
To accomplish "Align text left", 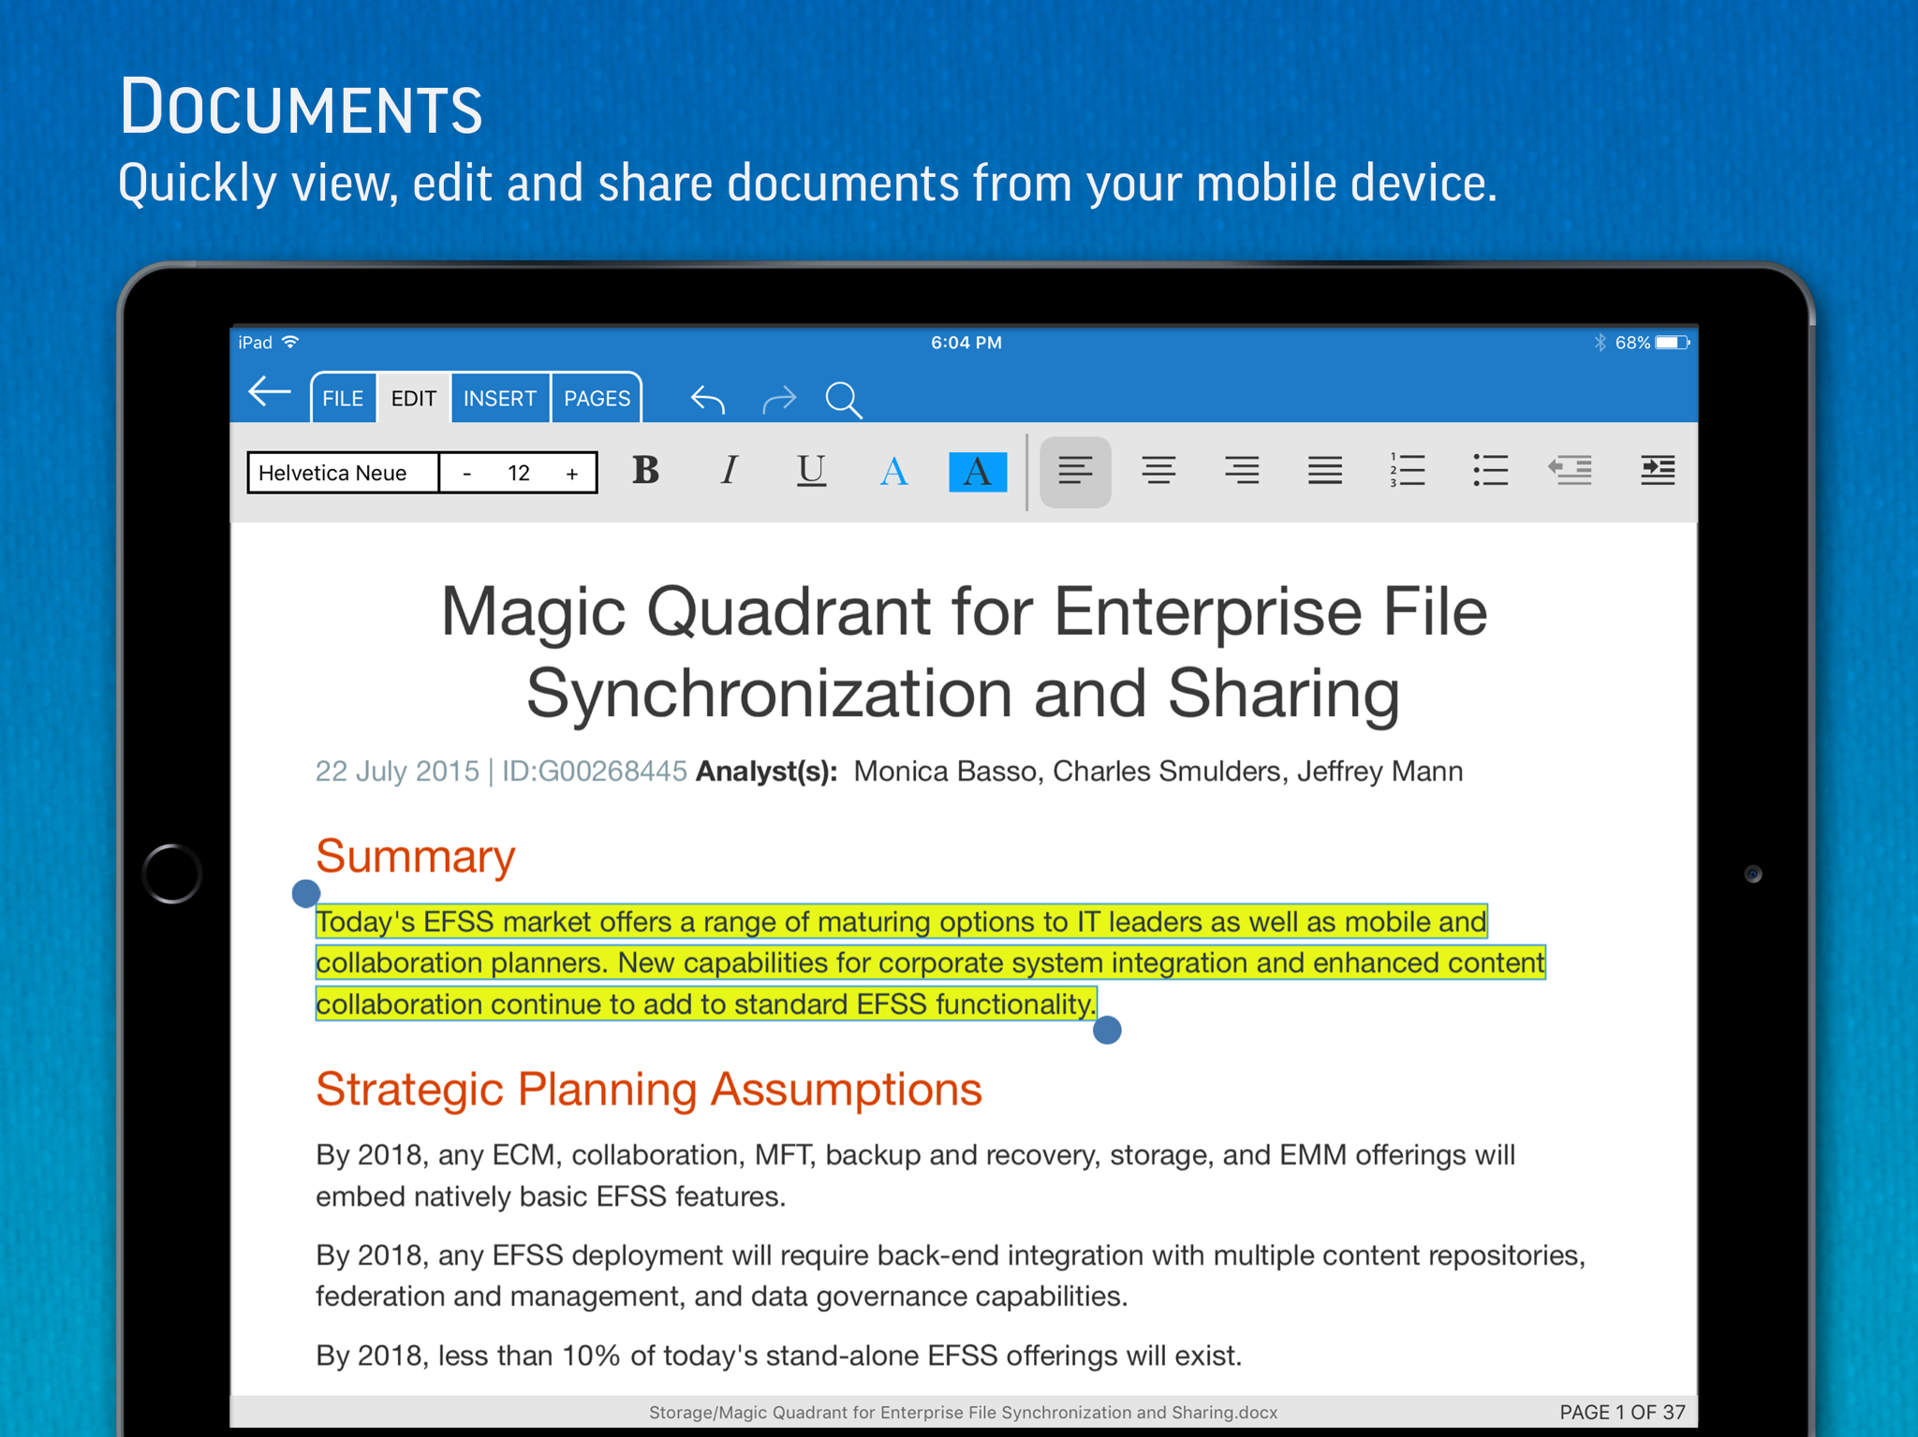I will pyautogui.click(x=1075, y=471).
